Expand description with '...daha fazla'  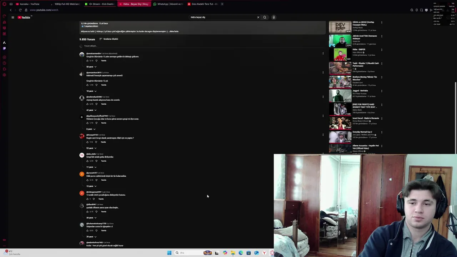click(174, 31)
